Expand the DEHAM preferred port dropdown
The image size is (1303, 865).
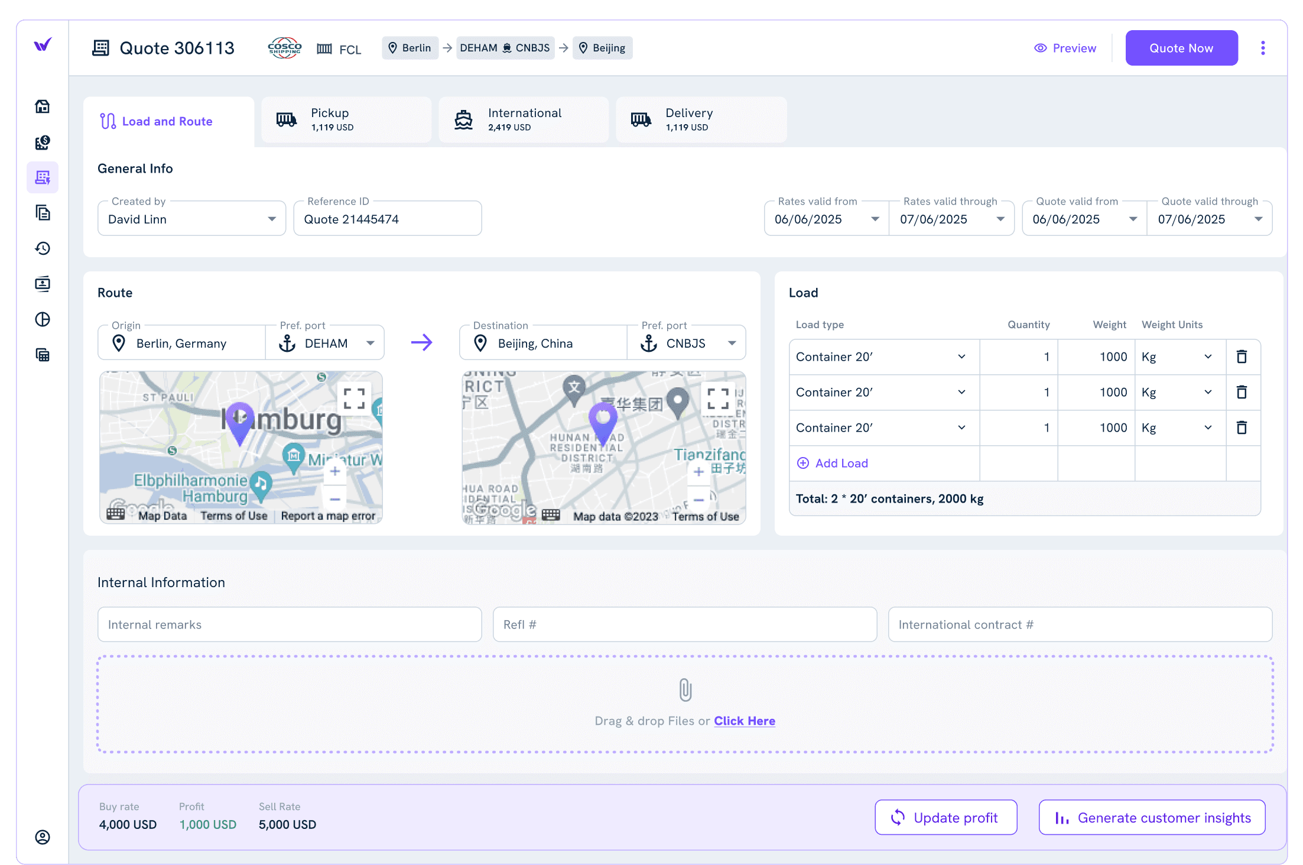(370, 343)
